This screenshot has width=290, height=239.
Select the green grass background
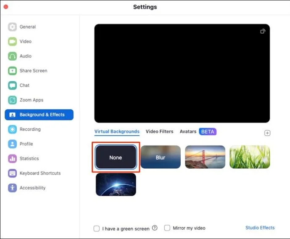tap(250, 157)
